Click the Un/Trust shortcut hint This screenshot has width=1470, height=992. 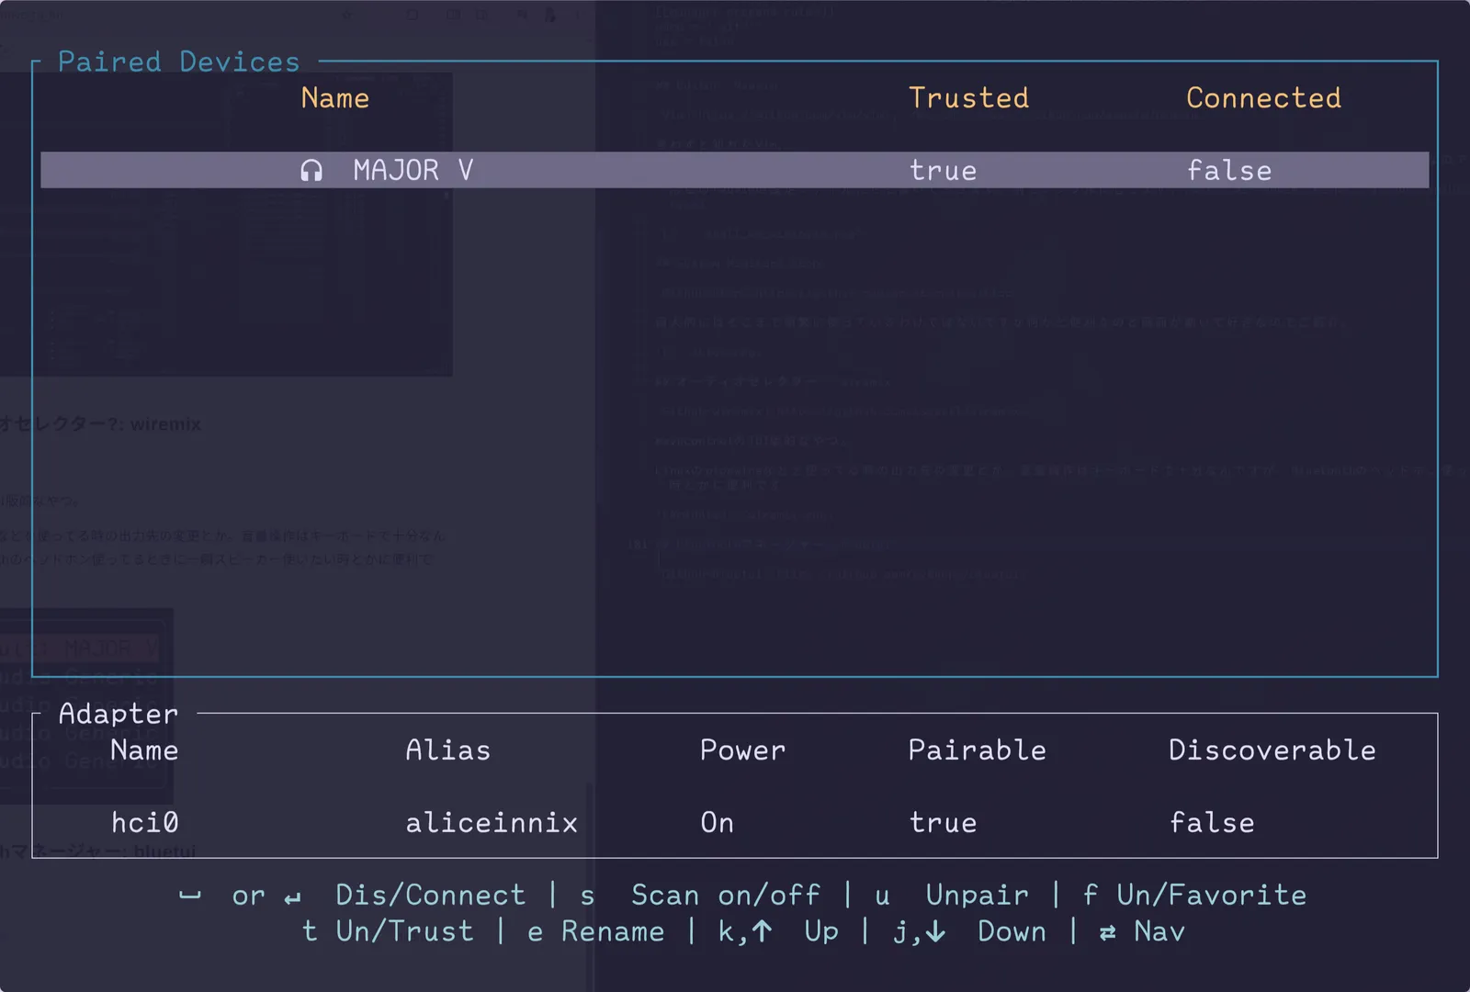(x=405, y=931)
